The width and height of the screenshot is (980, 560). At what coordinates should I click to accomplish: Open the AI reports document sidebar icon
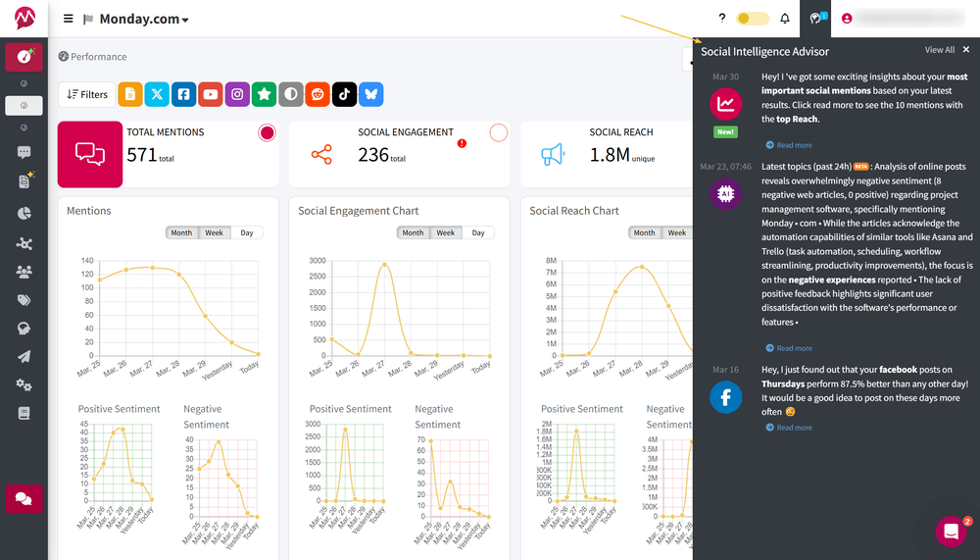point(24,180)
